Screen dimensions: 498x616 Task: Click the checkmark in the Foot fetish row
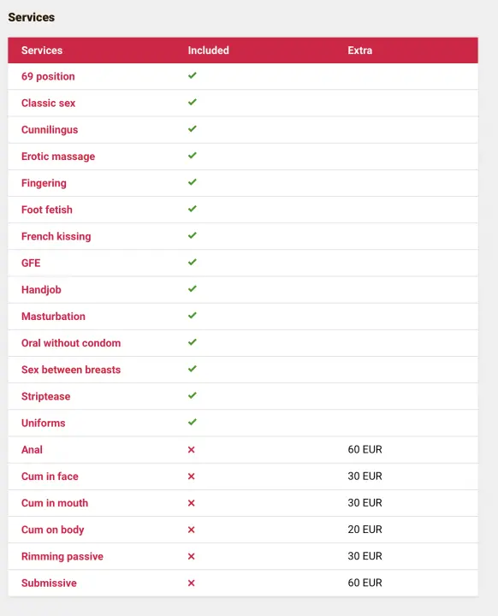193,209
